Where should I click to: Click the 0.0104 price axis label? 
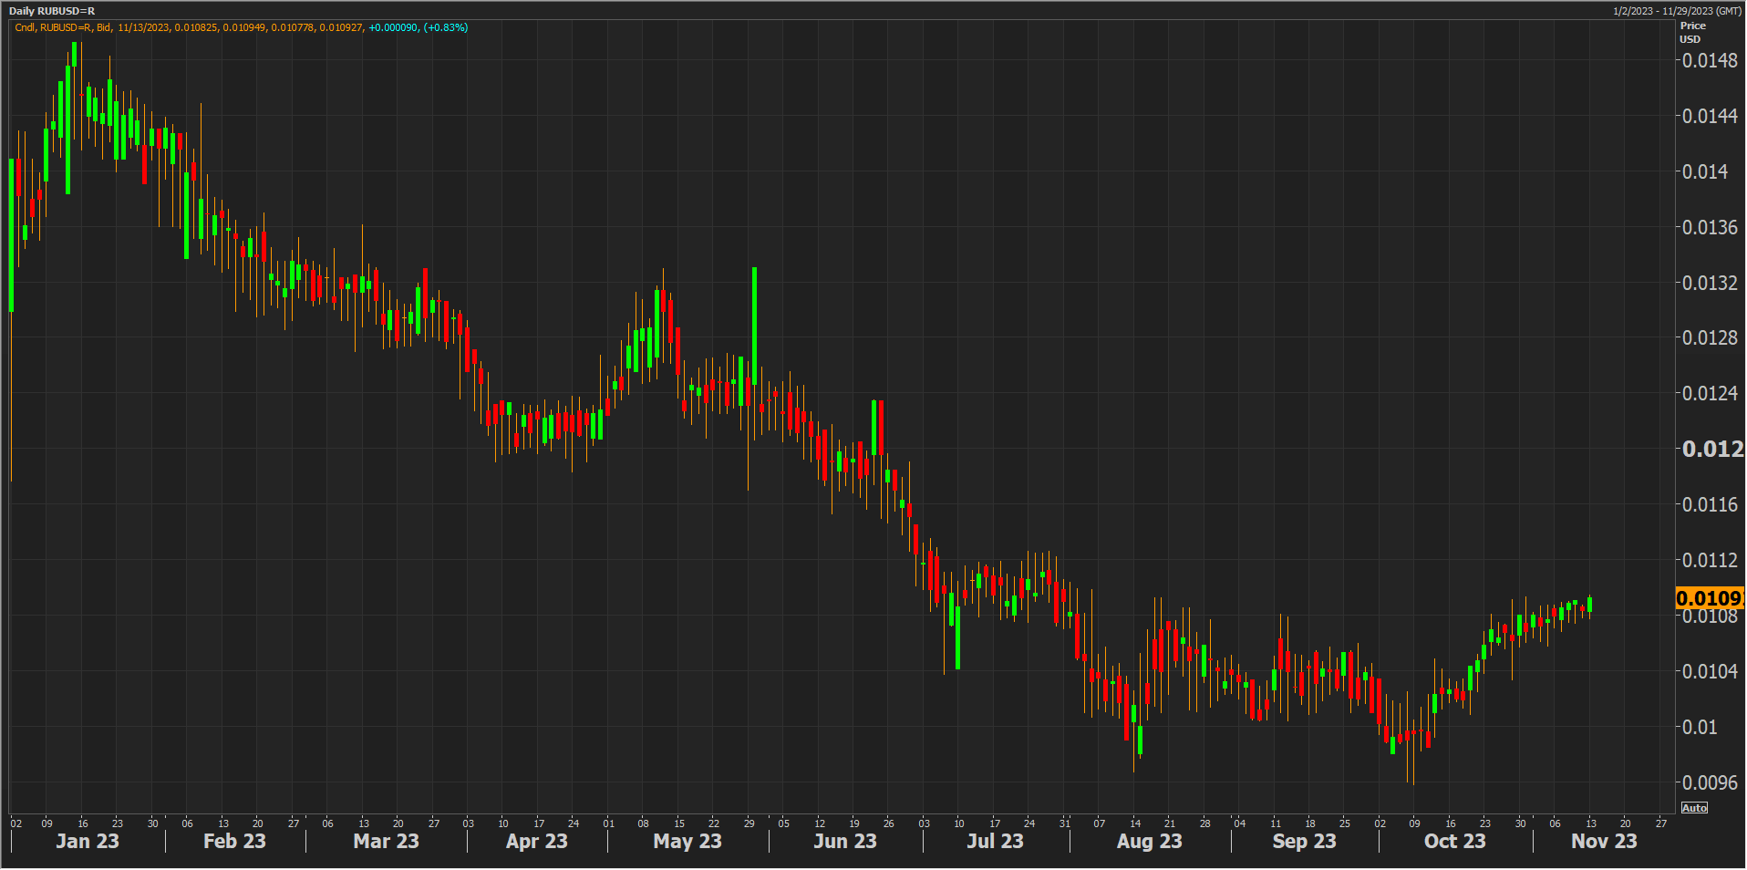[1710, 671]
